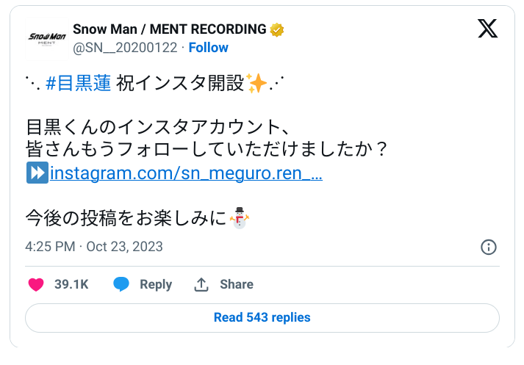524x365 pixels.
Task: Like the tweet with the heart icon
Action: click(36, 284)
